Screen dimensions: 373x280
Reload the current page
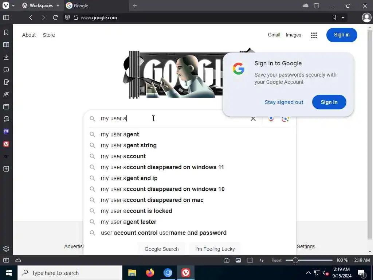pos(55,17)
